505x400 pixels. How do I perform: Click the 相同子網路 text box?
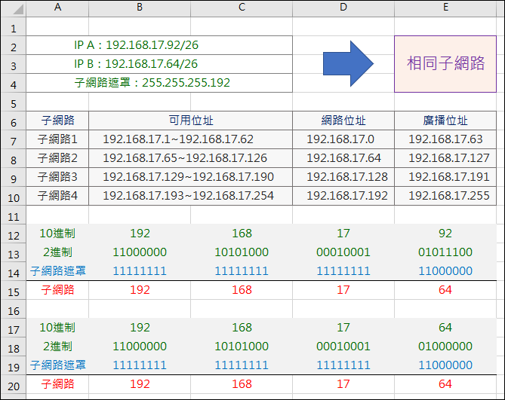pyautogui.click(x=445, y=64)
